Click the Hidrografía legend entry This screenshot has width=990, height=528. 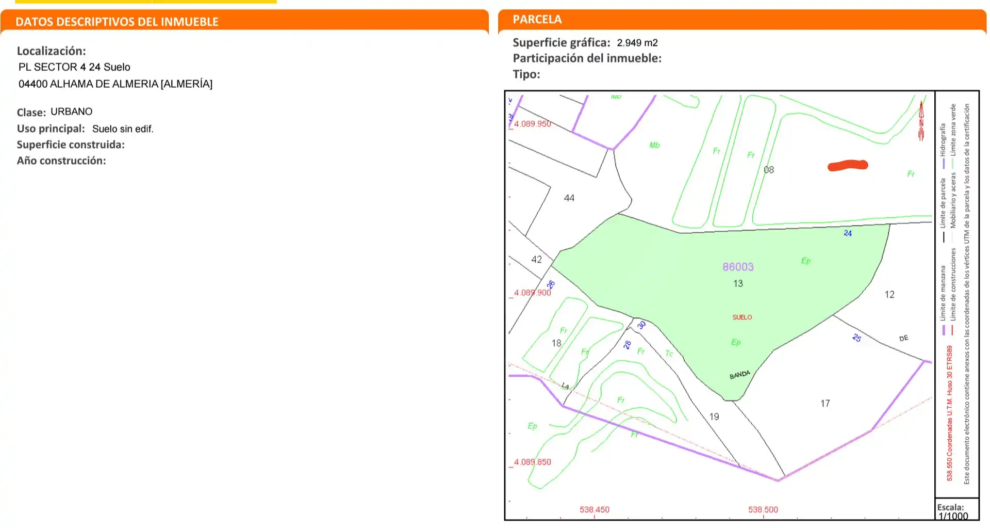coord(943,146)
